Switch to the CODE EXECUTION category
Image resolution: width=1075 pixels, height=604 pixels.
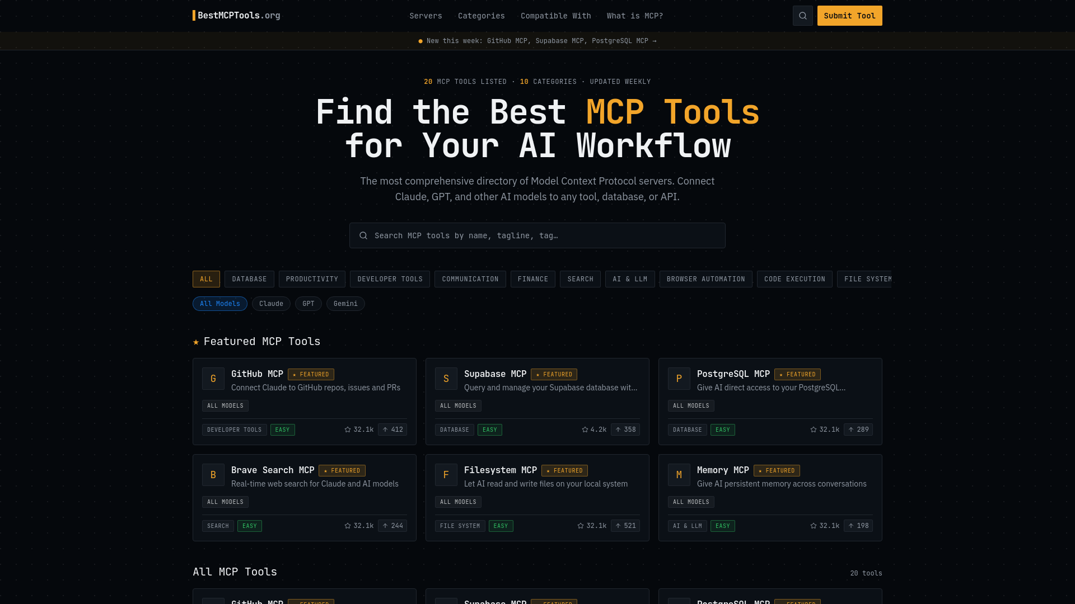point(794,279)
